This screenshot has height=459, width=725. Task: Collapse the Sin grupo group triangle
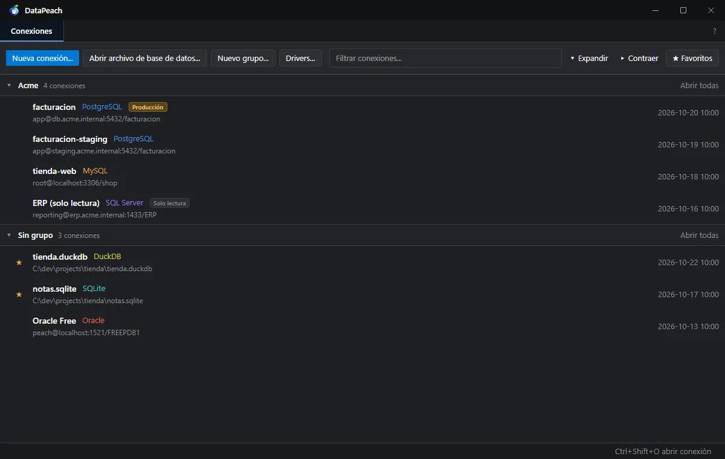pyautogui.click(x=9, y=236)
